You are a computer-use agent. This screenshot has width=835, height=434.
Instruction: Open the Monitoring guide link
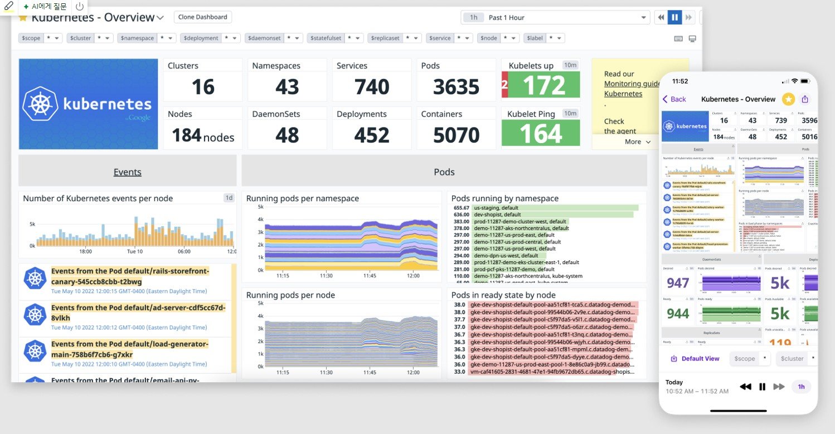(x=632, y=84)
